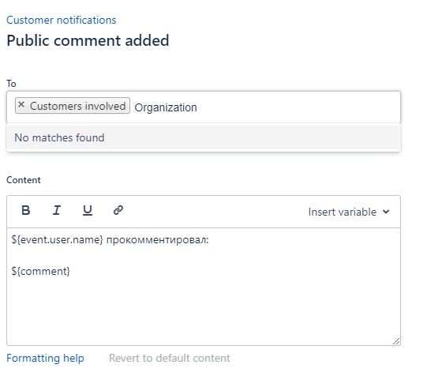
Task: Click the Content field label
Action: 24,180
